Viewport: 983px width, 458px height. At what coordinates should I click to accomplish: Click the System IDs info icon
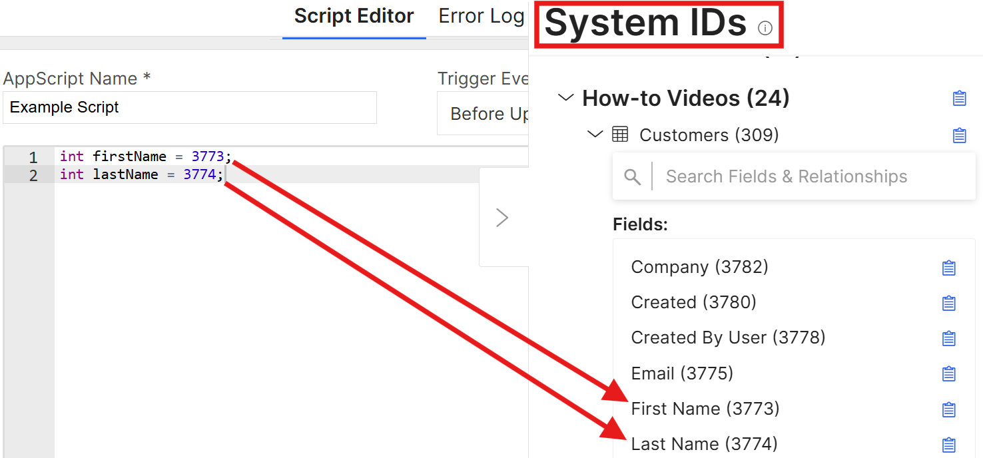(765, 28)
